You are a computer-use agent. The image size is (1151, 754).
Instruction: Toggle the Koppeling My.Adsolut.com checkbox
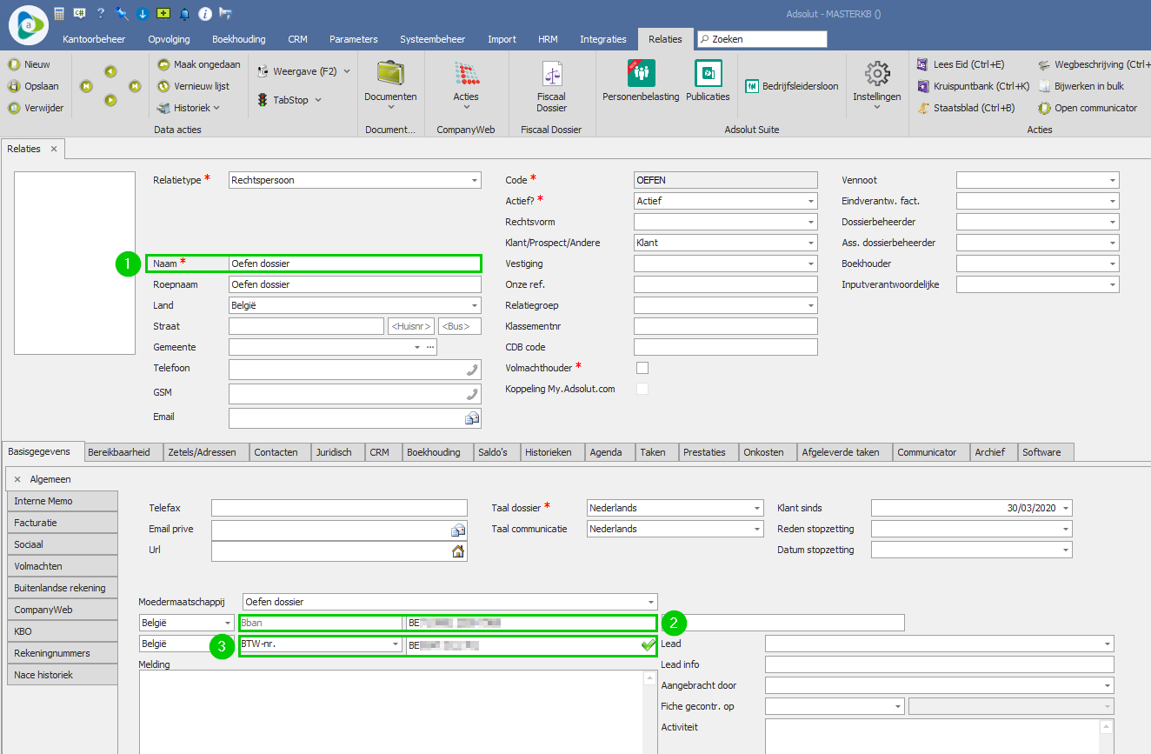[642, 389]
